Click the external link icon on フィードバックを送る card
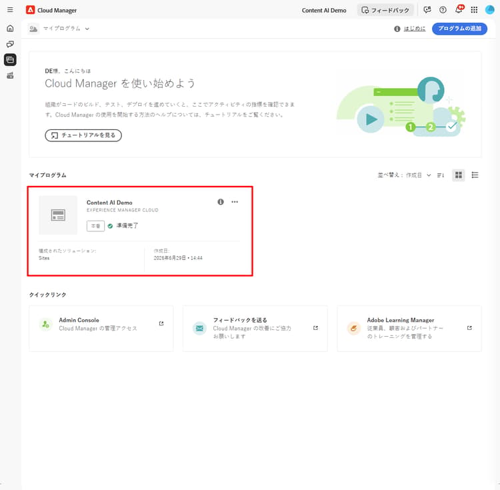 click(316, 328)
